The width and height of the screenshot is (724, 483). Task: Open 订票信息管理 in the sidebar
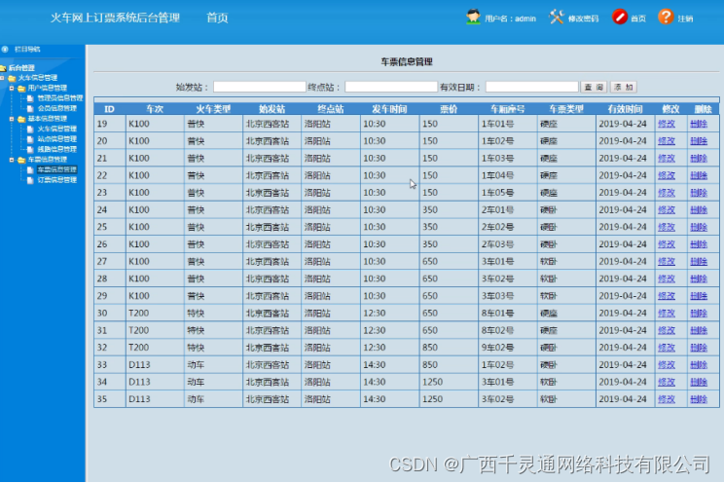tap(56, 180)
